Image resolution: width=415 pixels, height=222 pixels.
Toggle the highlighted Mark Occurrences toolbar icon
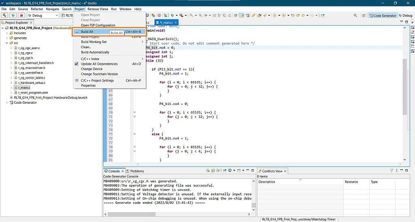(242, 15)
